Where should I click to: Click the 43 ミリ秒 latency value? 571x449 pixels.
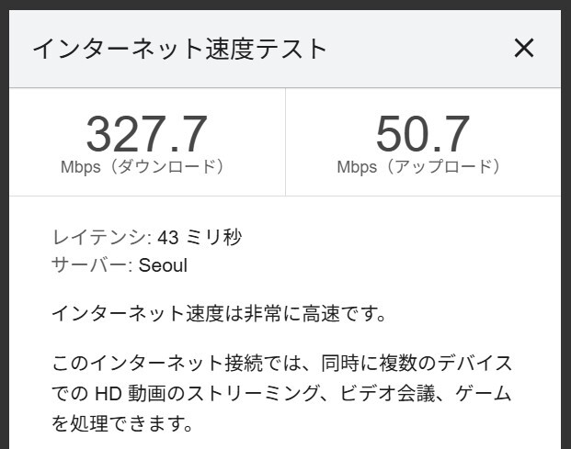click(x=200, y=238)
